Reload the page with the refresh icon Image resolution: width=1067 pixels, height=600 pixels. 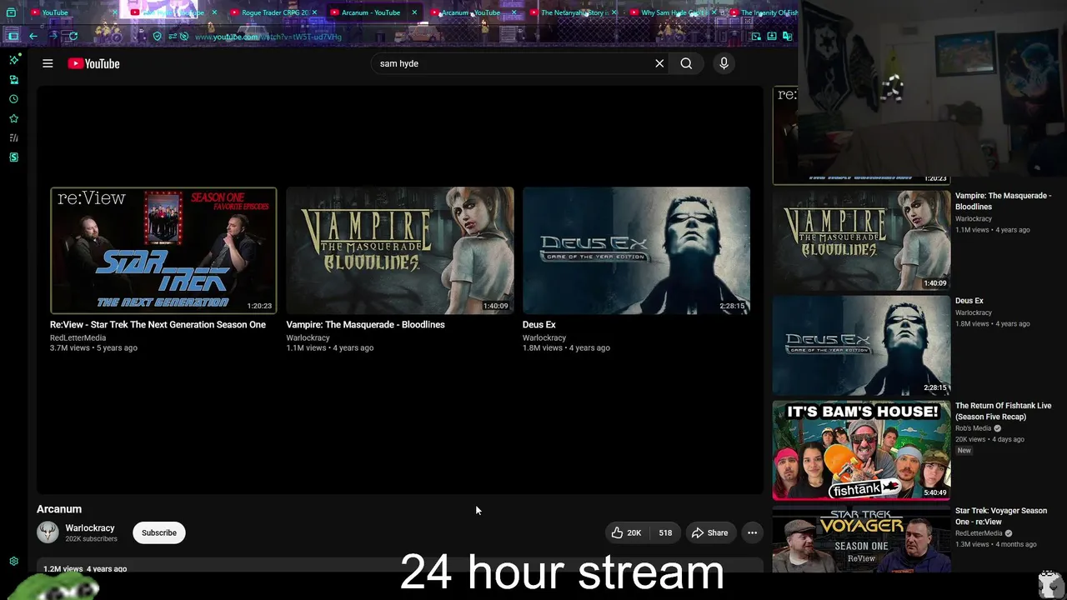73,36
